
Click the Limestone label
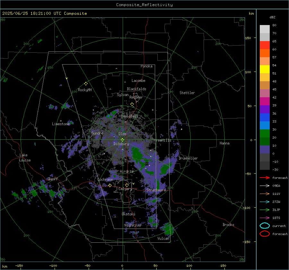click(61, 124)
